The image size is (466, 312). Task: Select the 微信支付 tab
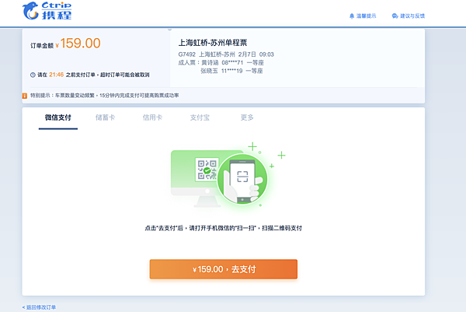pyautogui.click(x=58, y=117)
